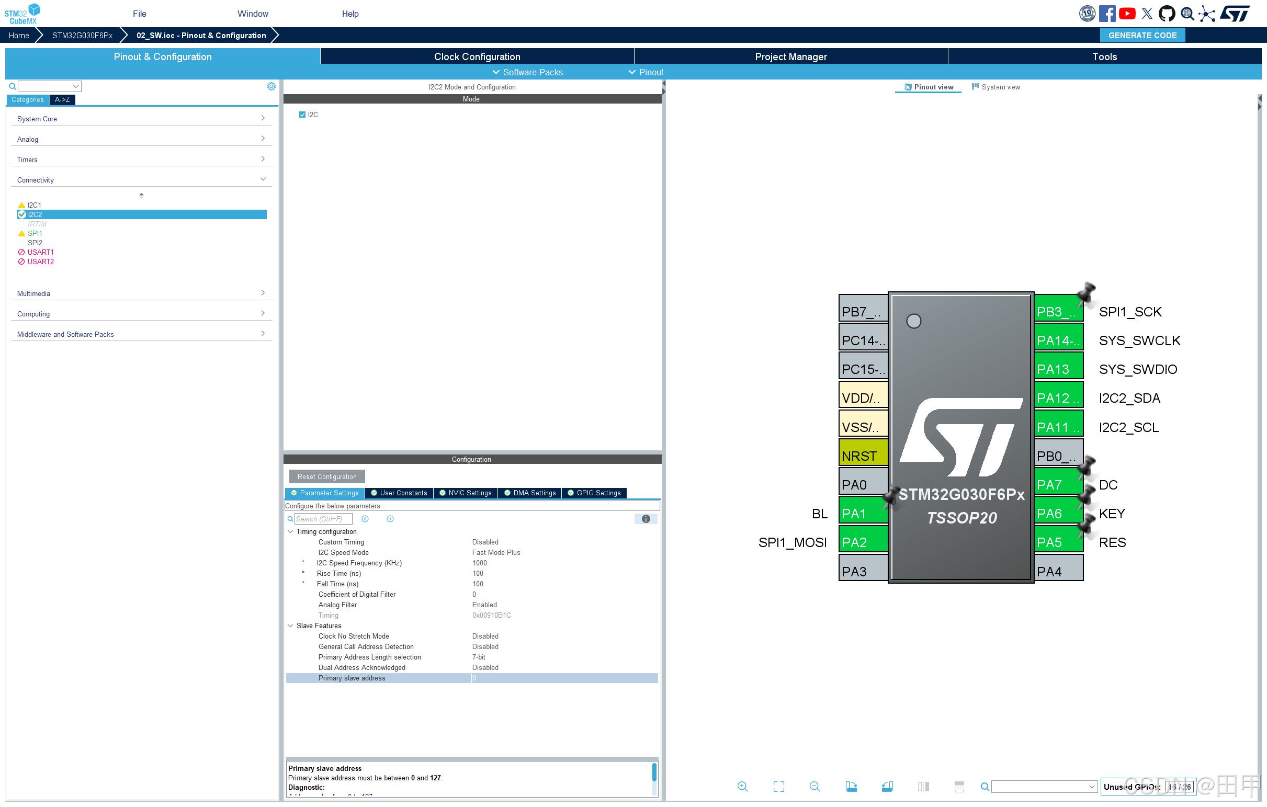Open the Window menu
This screenshot has width=1267, height=807.
coord(253,14)
